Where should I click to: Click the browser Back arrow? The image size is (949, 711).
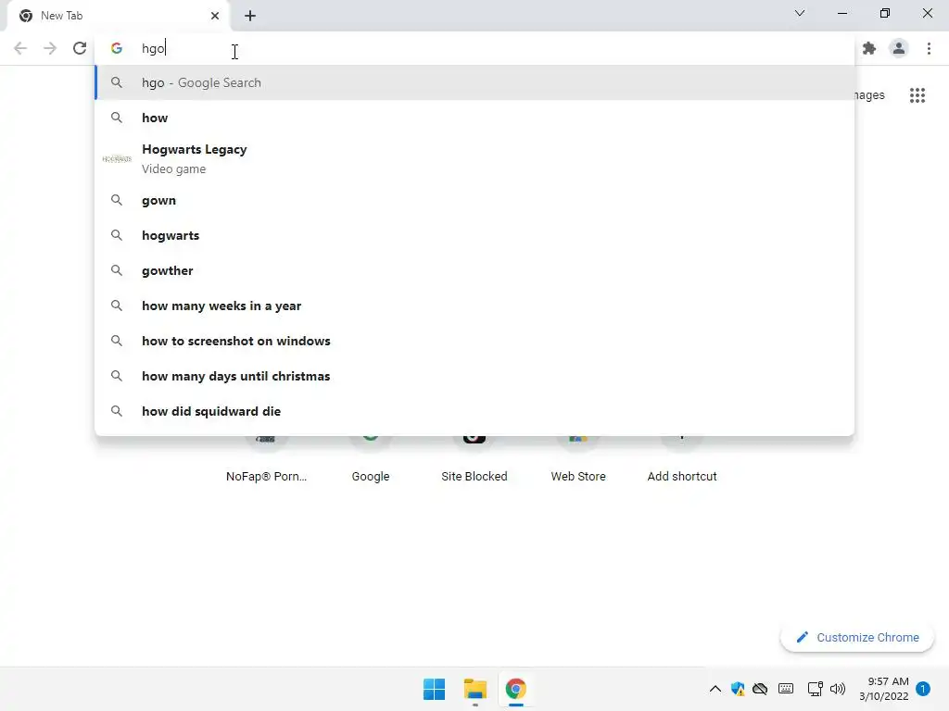click(20, 48)
